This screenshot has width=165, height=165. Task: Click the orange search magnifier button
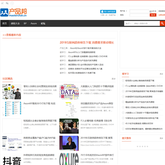point(162,23)
